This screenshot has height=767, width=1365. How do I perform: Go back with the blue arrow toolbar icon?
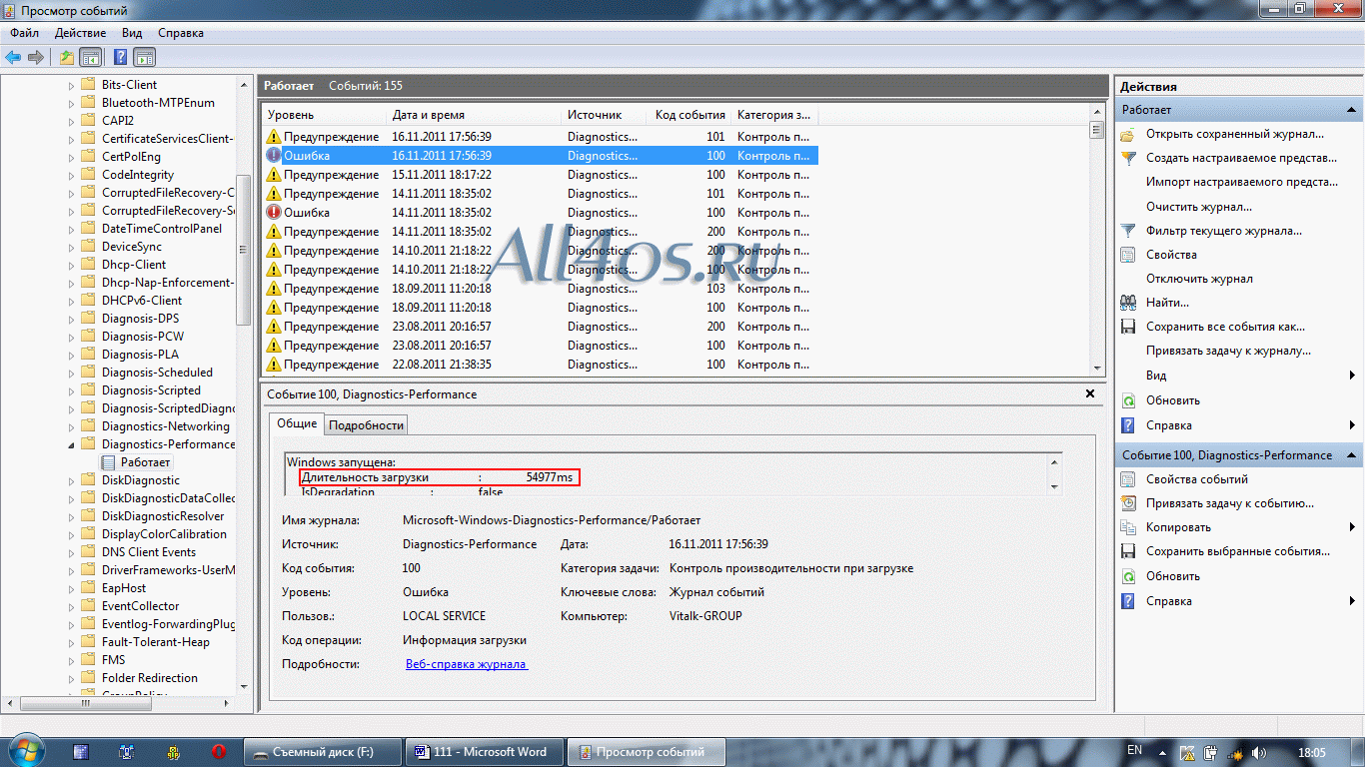13,57
